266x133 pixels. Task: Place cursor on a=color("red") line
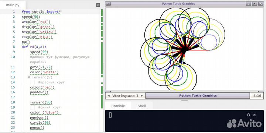point(36,22)
